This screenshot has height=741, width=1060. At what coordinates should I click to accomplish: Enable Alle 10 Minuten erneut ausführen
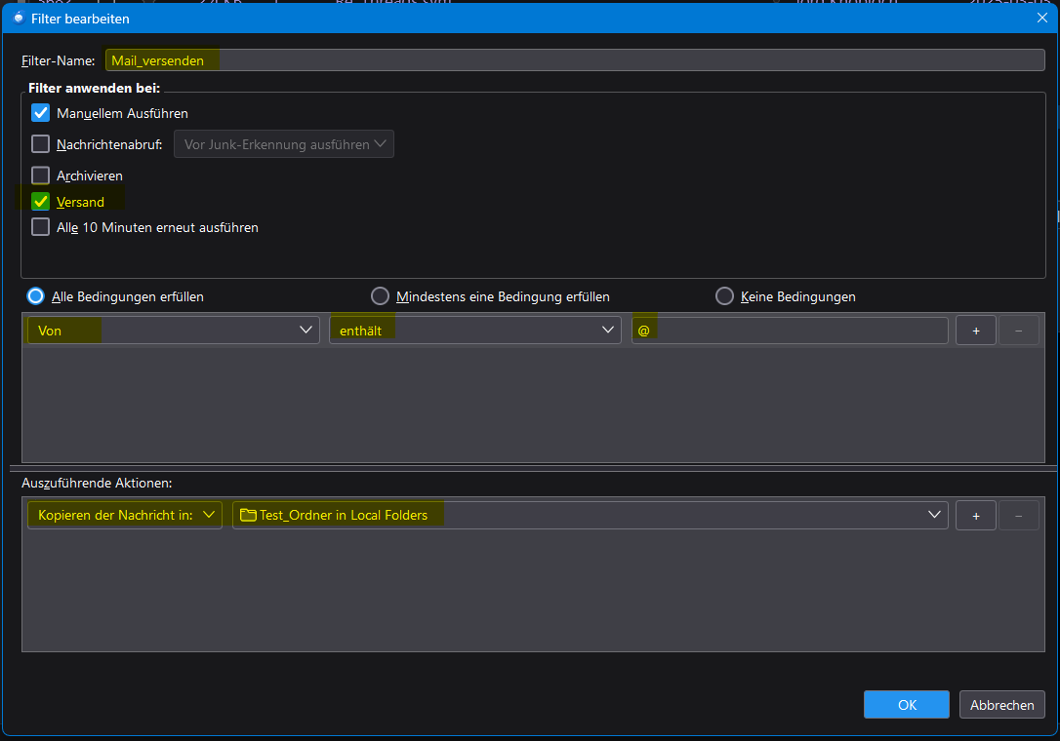[41, 227]
